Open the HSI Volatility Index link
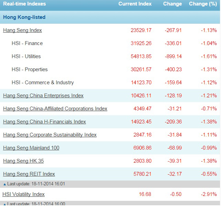This screenshot has height=207, width=221. click(23, 194)
